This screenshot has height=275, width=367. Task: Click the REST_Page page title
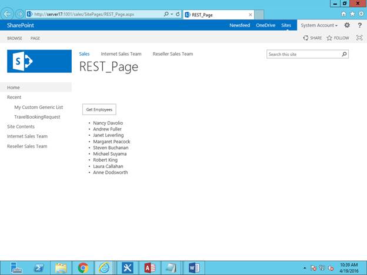[x=109, y=67]
